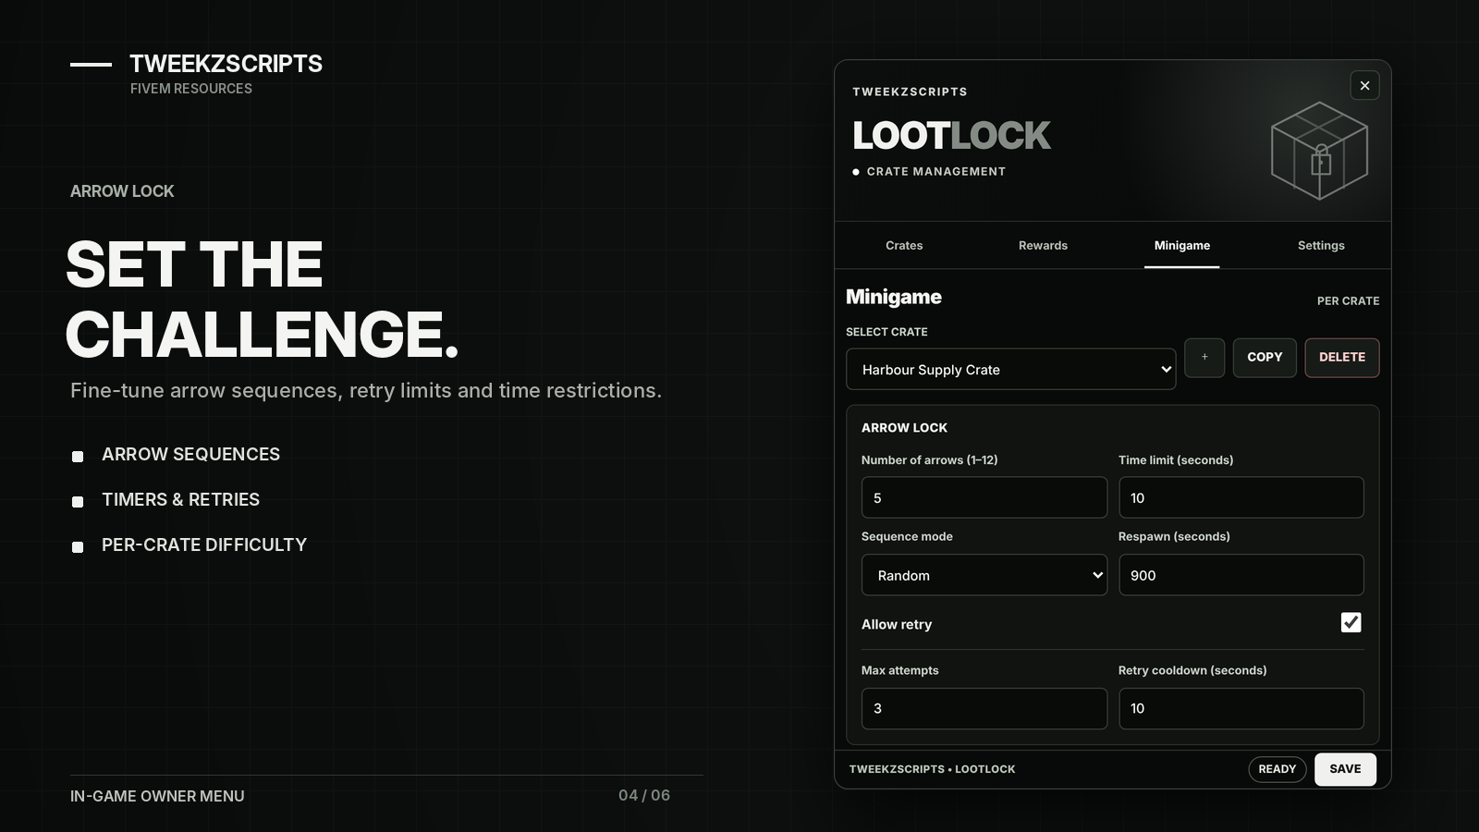The height and width of the screenshot is (832, 1479).
Task: Select the Respawn seconds input
Action: coord(1241,575)
